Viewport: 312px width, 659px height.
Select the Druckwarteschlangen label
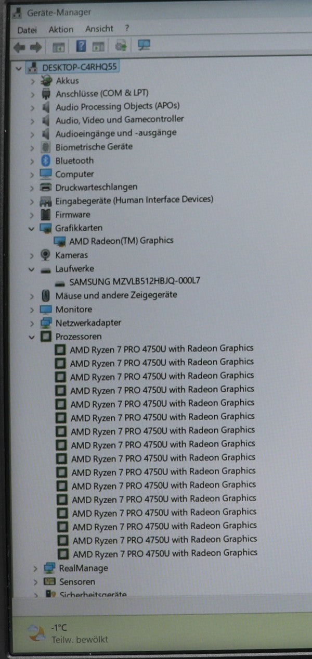(x=97, y=187)
